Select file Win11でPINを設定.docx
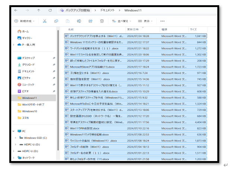230x170 pixels. pyautogui.click(x=136, y=128)
